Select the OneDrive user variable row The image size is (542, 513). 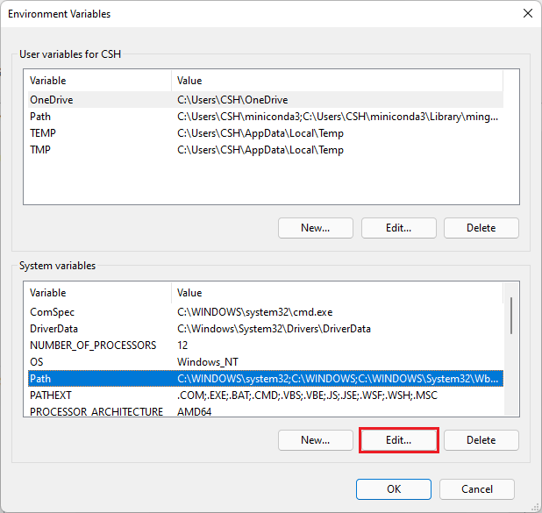(266, 100)
